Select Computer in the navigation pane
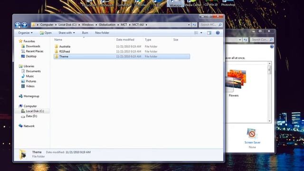This screenshot has height=171, width=304. pyautogui.click(x=30, y=106)
